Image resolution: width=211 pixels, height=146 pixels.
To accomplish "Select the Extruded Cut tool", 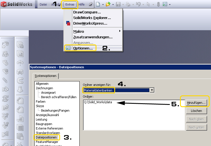I will point(20,54).
